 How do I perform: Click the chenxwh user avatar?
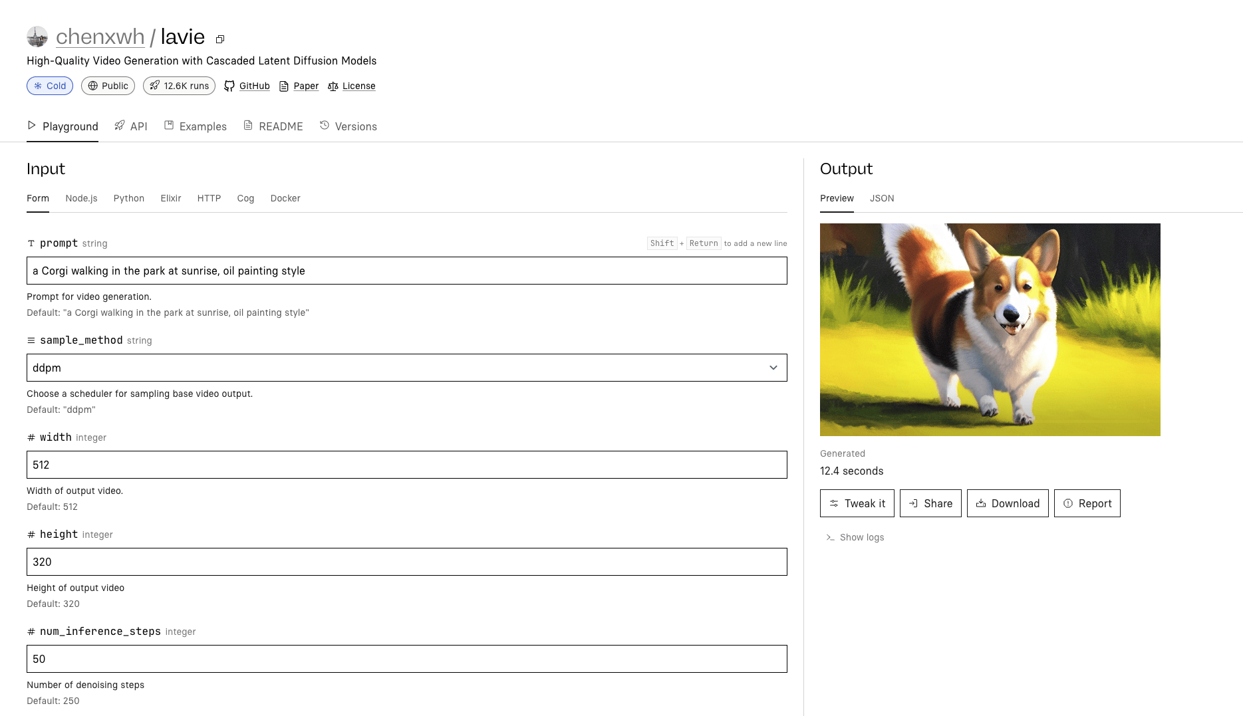(37, 37)
